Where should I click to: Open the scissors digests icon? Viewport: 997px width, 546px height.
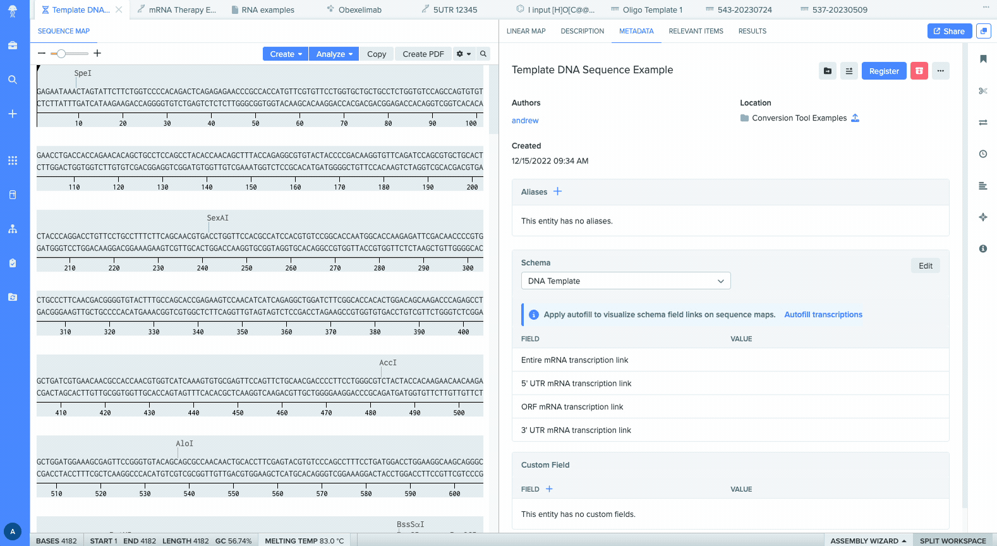pos(983,91)
